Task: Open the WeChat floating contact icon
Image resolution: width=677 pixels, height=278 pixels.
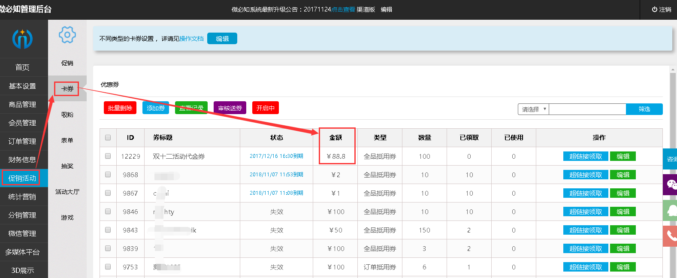Action: [671, 184]
